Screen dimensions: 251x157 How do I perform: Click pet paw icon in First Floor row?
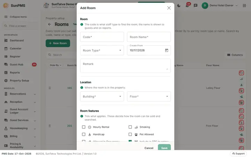point(241,129)
